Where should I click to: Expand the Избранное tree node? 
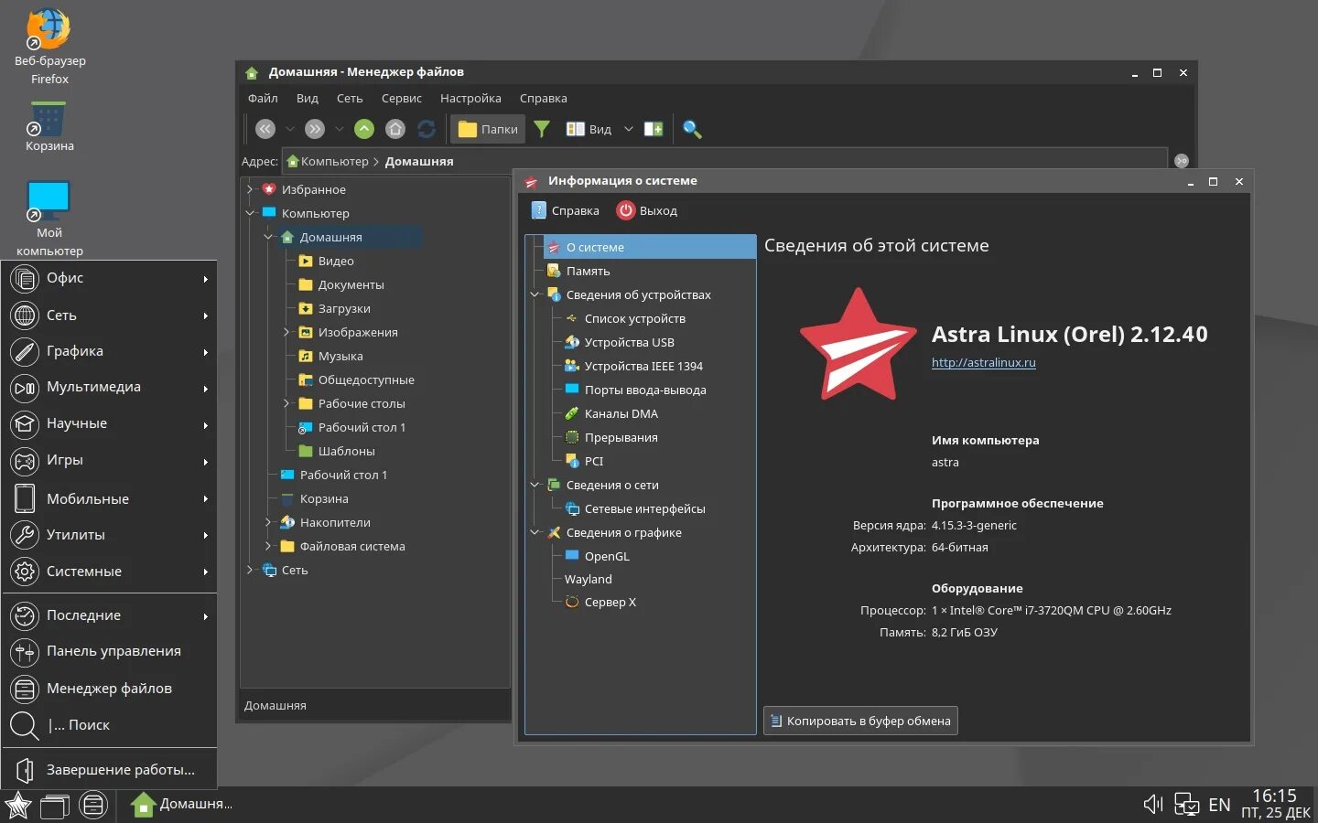pyautogui.click(x=250, y=189)
